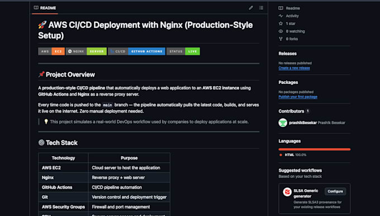View the 0 watching link
This screenshot has height=216, width=380.
[295, 31]
